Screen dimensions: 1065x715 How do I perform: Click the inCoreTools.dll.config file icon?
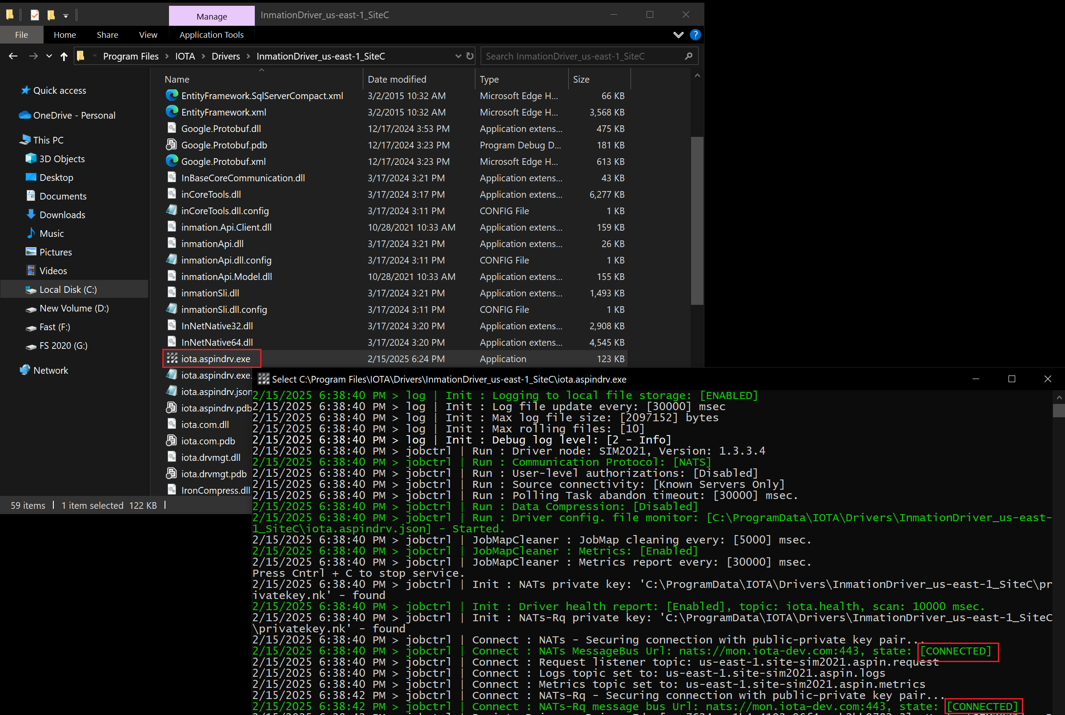point(172,210)
